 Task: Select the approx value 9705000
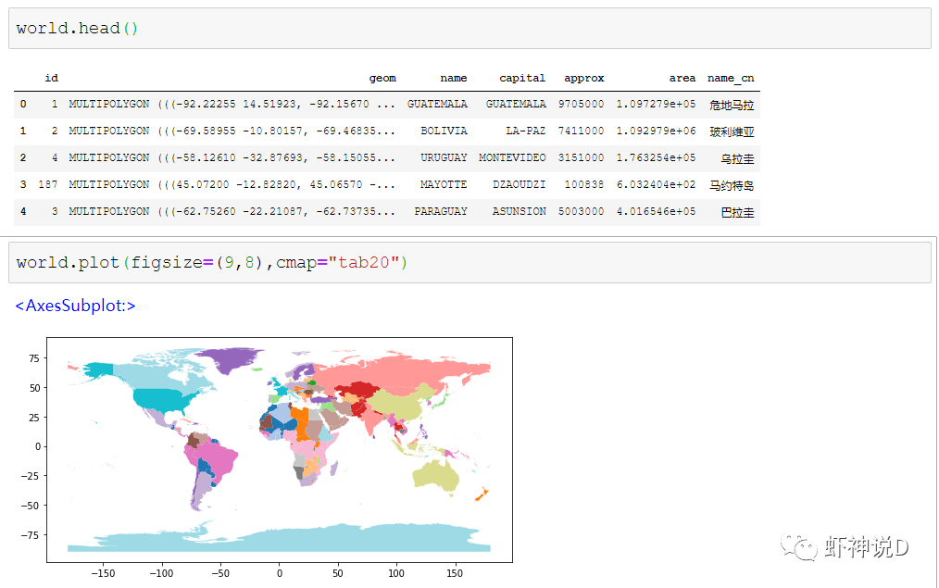pyautogui.click(x=581, y=104)
